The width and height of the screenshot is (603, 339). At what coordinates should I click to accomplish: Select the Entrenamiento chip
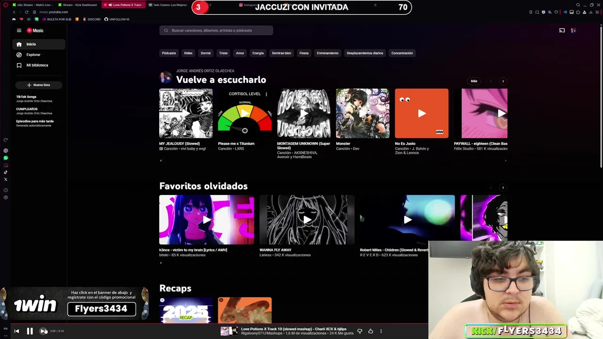click(x=327, y=53)
